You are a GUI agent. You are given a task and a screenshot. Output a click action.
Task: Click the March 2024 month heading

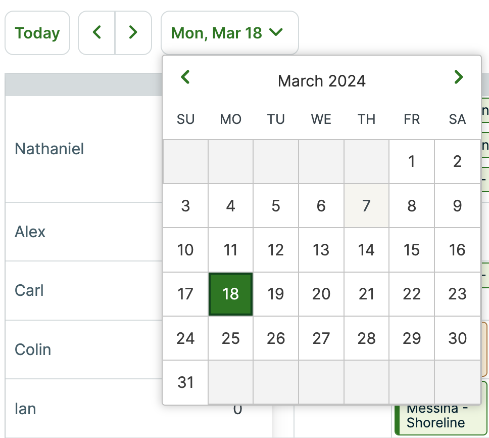click(321, 81)
